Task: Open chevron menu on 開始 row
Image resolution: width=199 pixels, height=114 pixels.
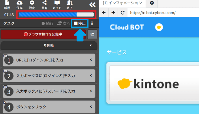Action: (x=91, y=45)
